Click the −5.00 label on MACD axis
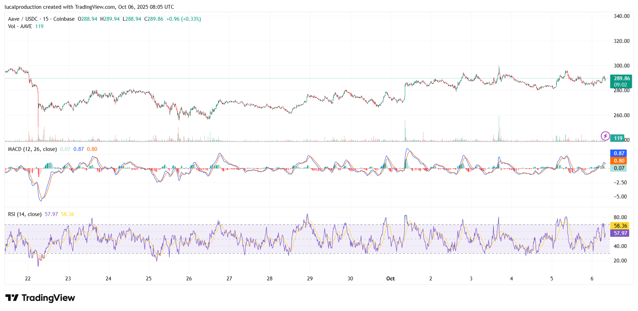 [620, 197]
